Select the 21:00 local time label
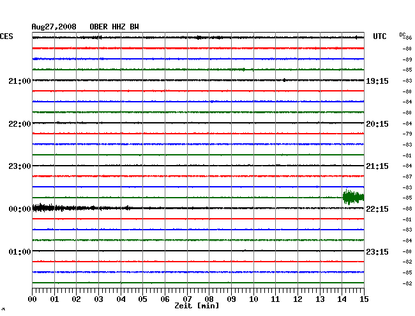This screenshot has width=415, height=316. pos(20,81)
